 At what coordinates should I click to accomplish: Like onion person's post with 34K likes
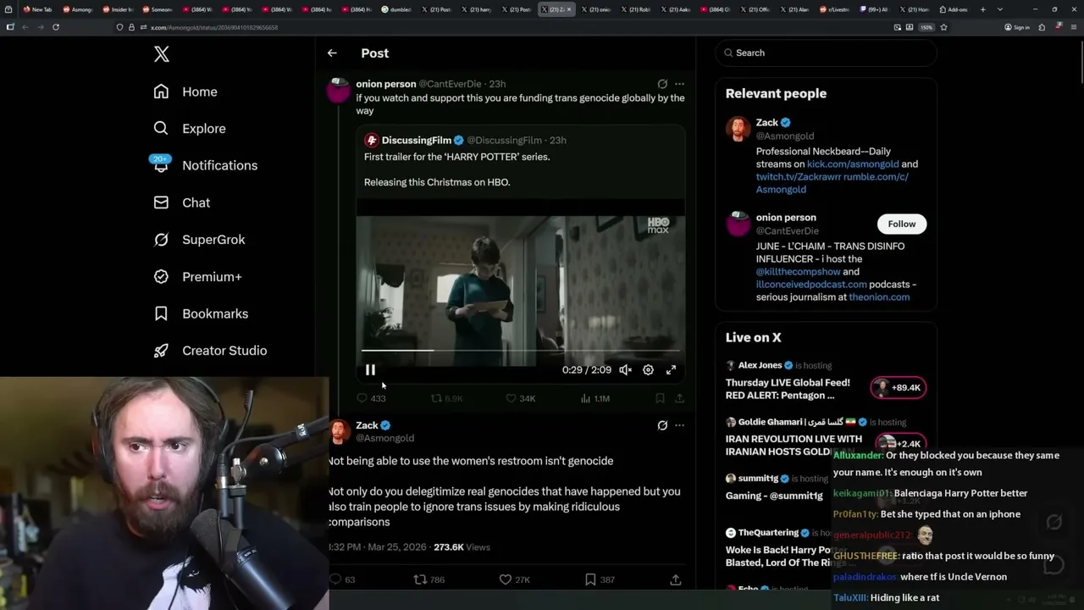coord(520,398)
